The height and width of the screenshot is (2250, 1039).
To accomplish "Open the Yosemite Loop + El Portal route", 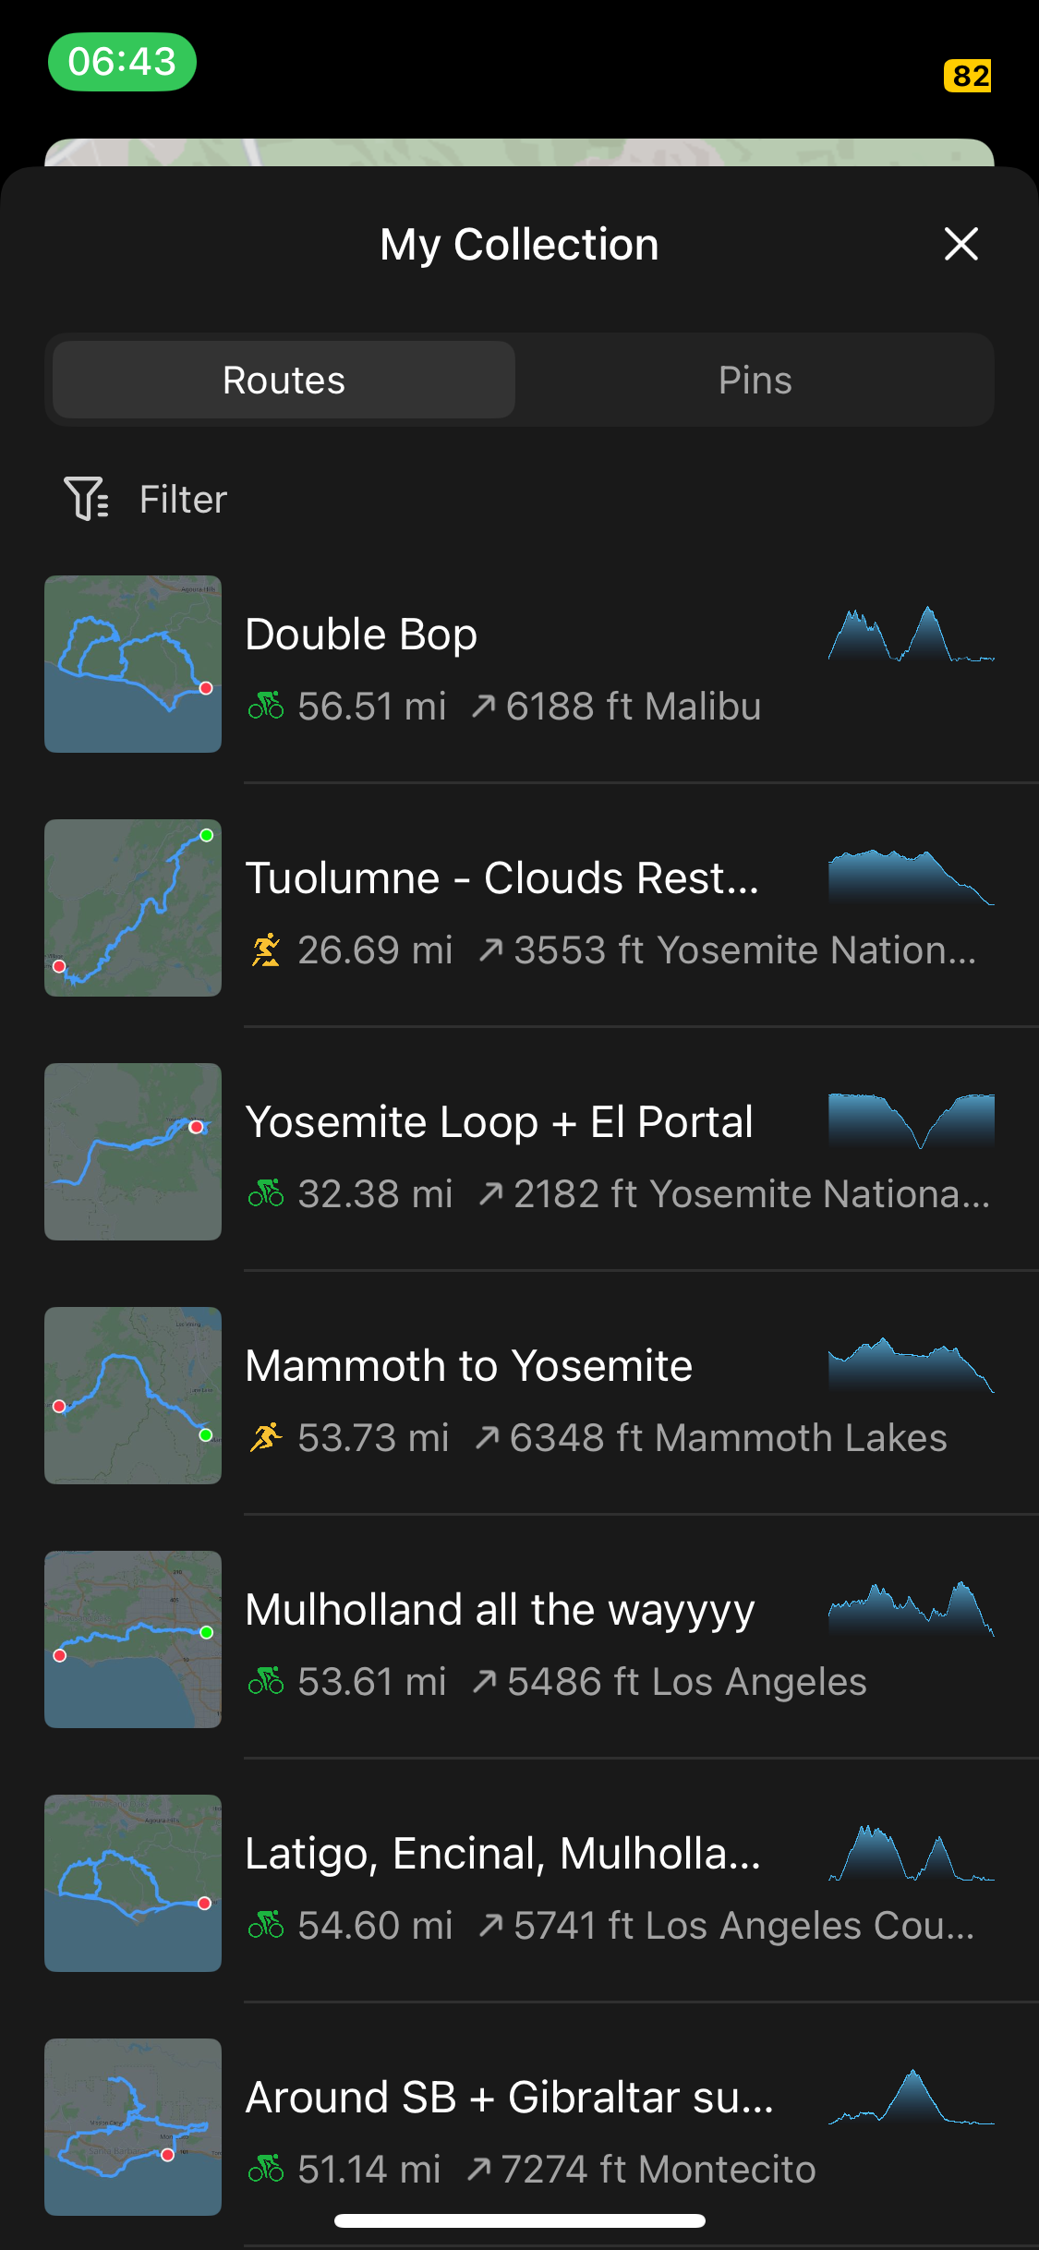I will point(541,1152).
